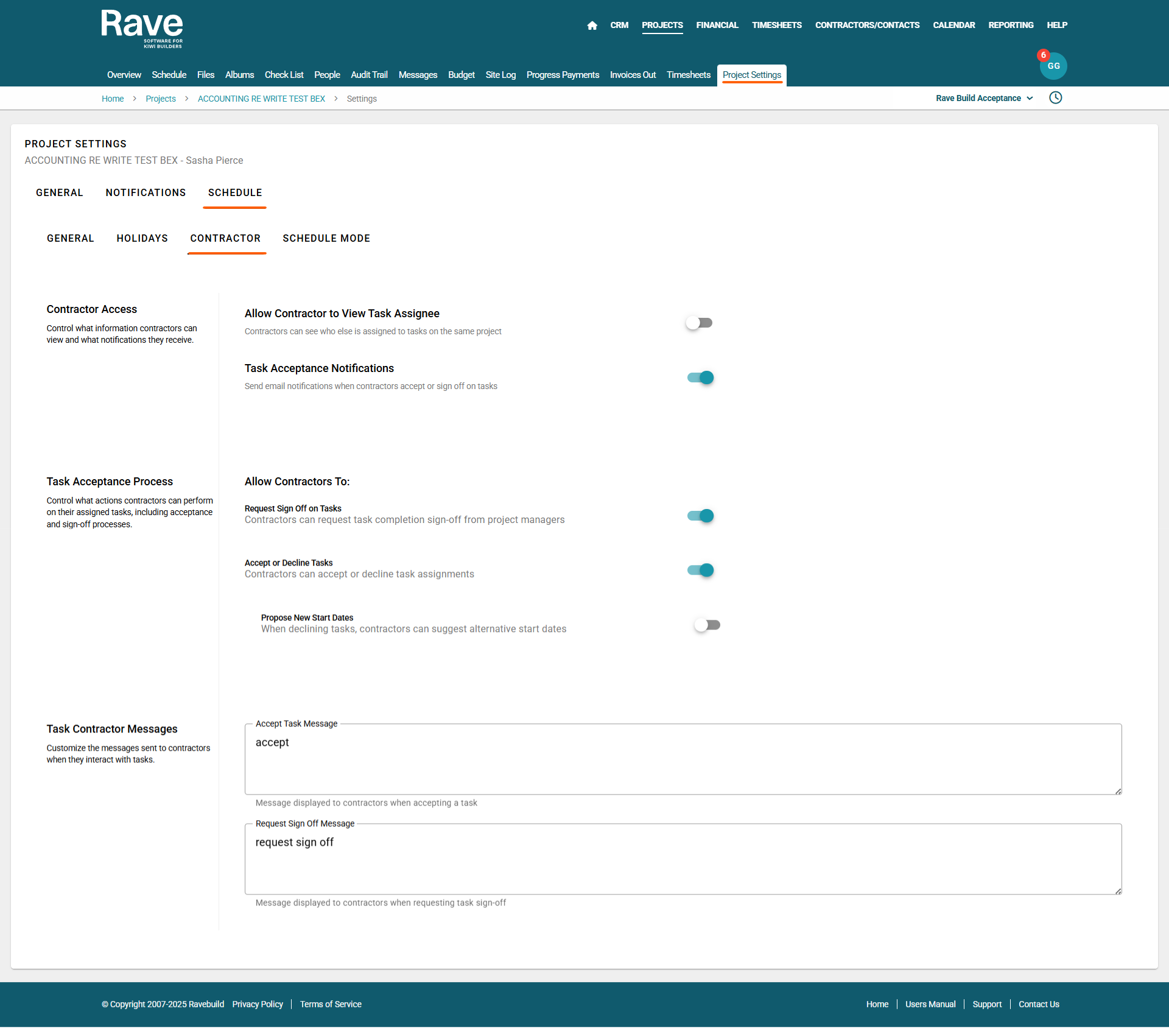The image size is (1169, 1029).
Task: Turn on Propose New Start Dates toggle
Action: tap(707, 625)
